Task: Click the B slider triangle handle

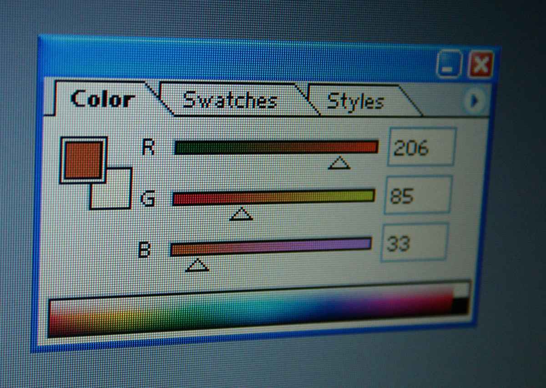Action: click(197, 264)
